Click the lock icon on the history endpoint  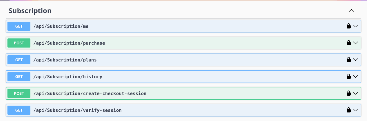pos(349,77)
